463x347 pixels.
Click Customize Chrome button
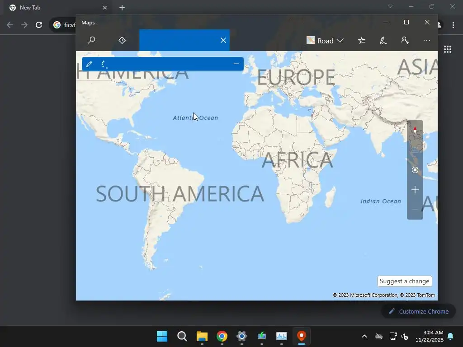418,311
